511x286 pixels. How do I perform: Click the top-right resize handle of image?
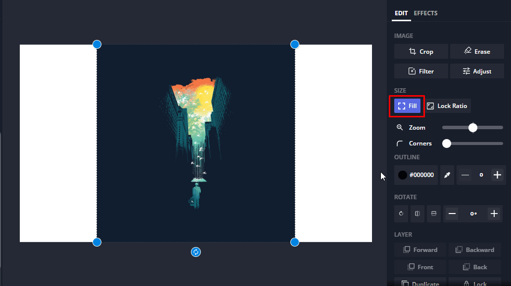(295, 44)
